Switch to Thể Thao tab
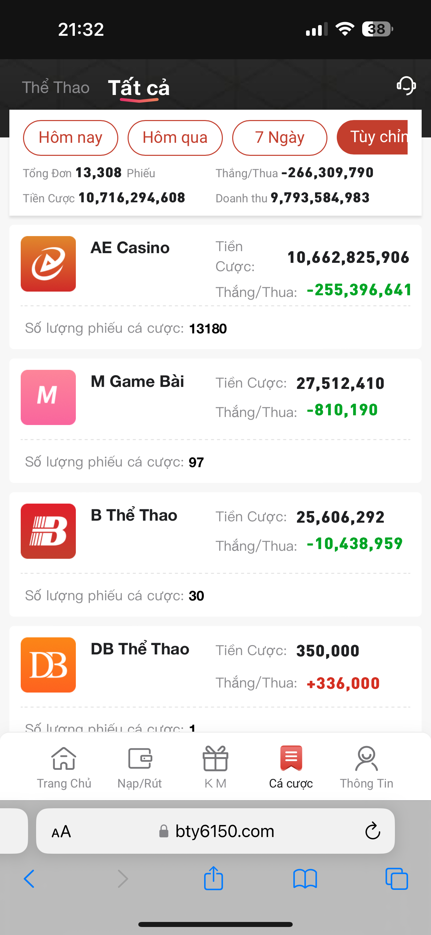The height and width of the screenshot is (935, 431). pos(55,88)
